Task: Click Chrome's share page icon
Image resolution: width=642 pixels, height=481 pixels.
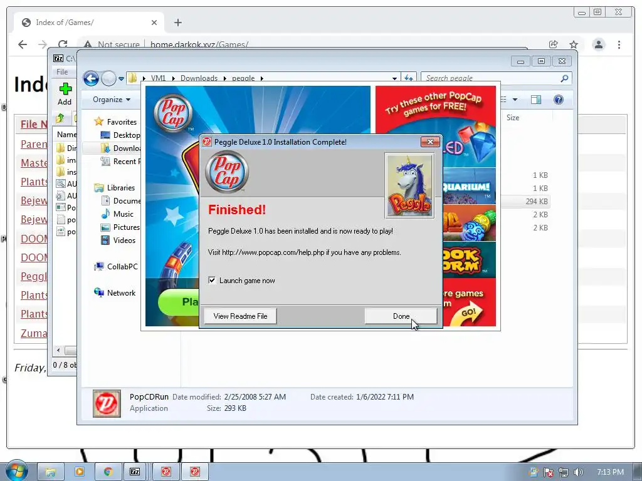Action: (x=553, y=44)
